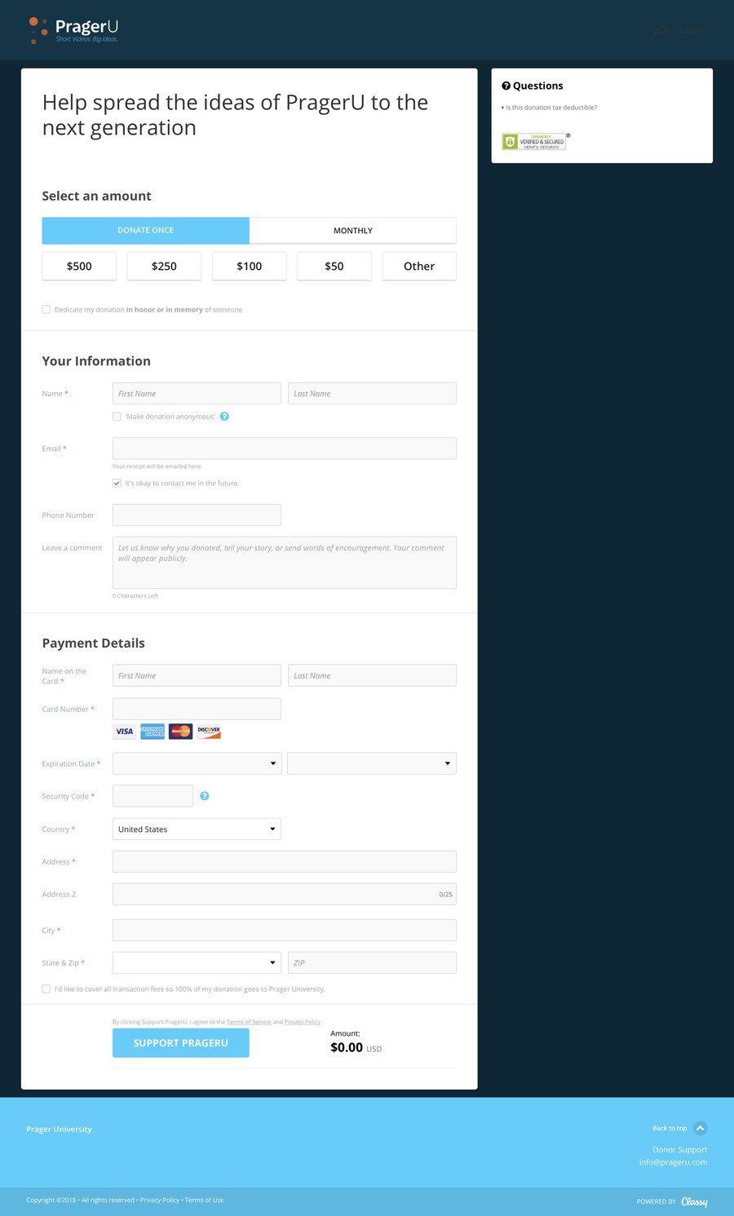
Task: Check the cover all transaction fees checkbox
Action: [46, 988]
